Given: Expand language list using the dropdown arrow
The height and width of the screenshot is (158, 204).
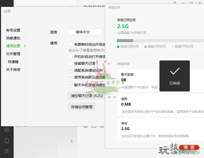Looking at the screenshot, I should (x=98, y=32).
